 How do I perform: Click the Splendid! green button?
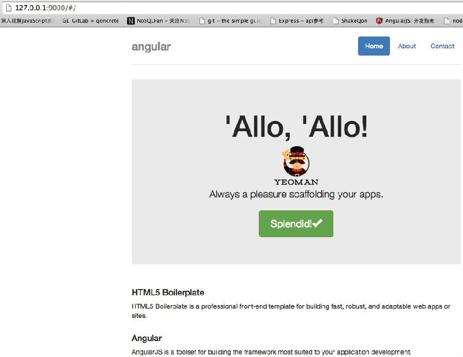[296, 224]
